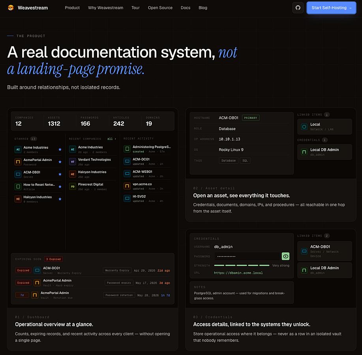The height and width of the screenshot is (355, 362).
Task: Click the 3 Expired badge
Action: [x=53, y=259]
